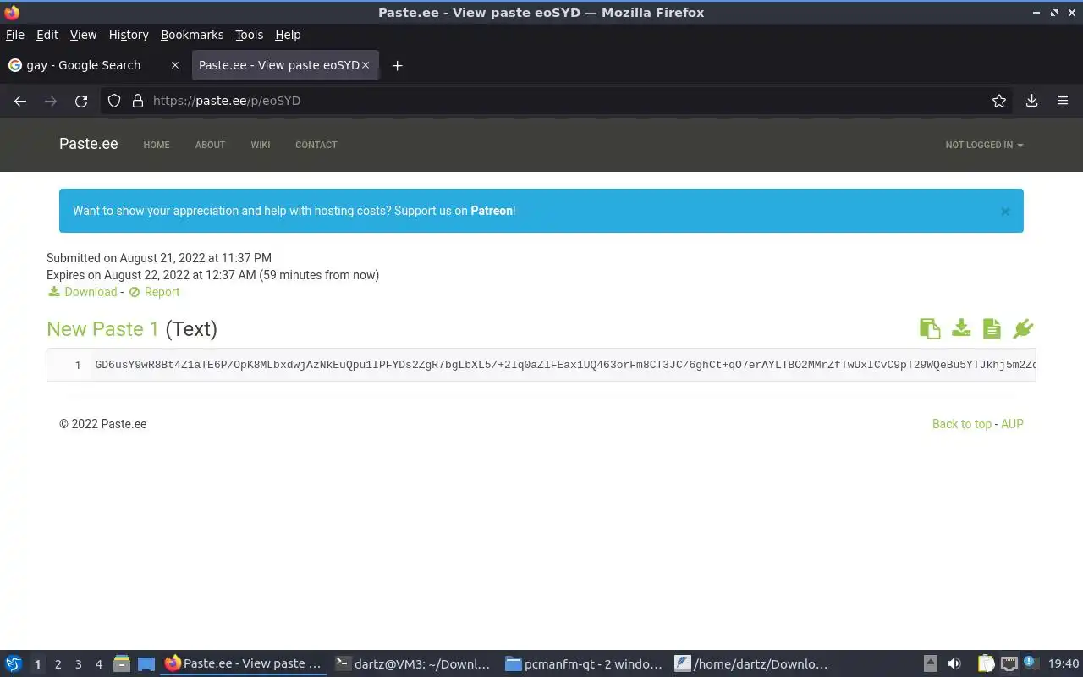1083x677 pixels.
Task: Click the green plug icon beside the paste title
Action: tap(1023, 328)
